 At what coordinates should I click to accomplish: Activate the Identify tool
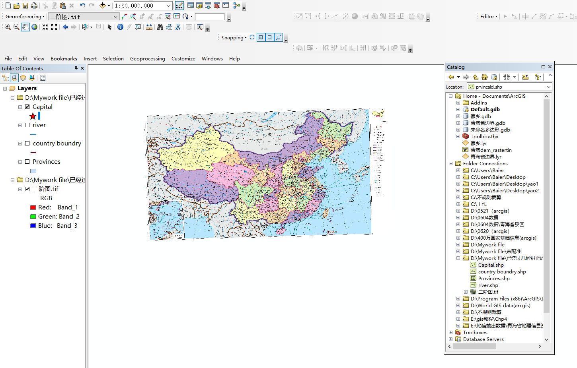click(x=120, y=27)
